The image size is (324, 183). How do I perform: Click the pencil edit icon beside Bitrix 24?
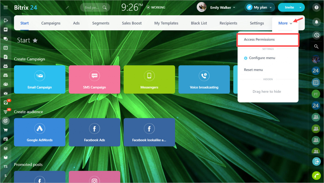point(67,8)
